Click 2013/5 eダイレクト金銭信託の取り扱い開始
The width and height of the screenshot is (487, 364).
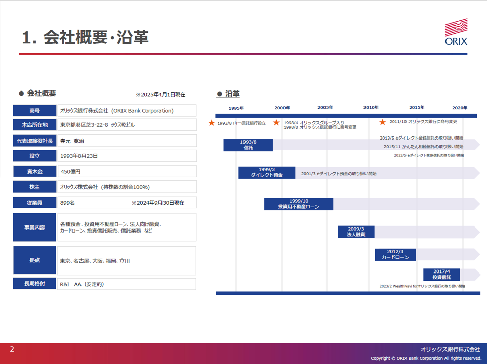pos(422,138)
